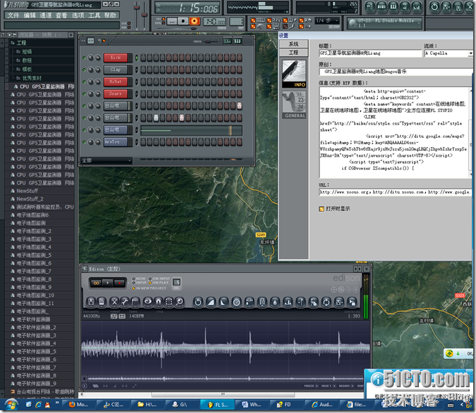Toggle the Clap channel mute LED

[x=84, y=70]
